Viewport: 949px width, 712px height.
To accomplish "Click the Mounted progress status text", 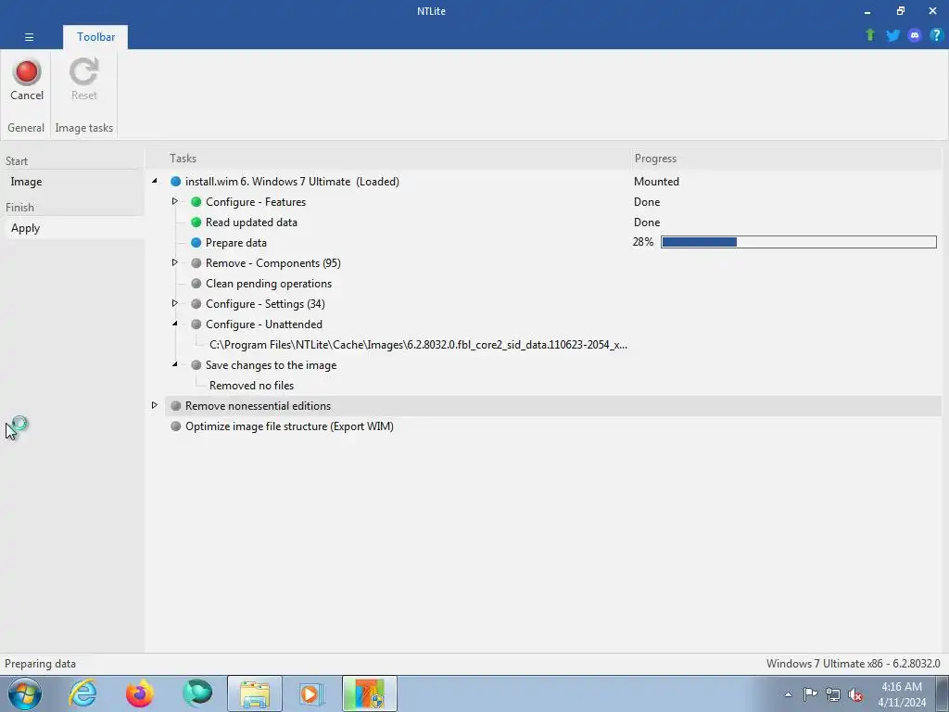I will tap(656, 182).
